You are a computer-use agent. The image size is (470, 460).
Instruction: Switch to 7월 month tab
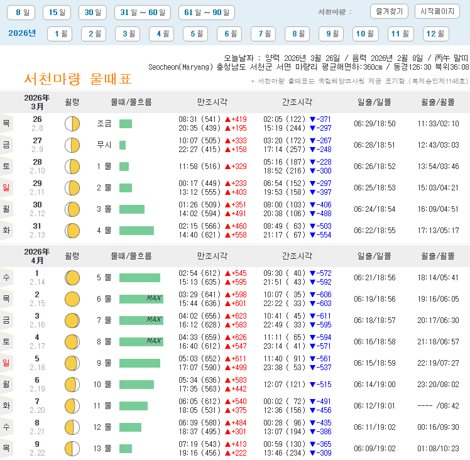pos(263,33)
